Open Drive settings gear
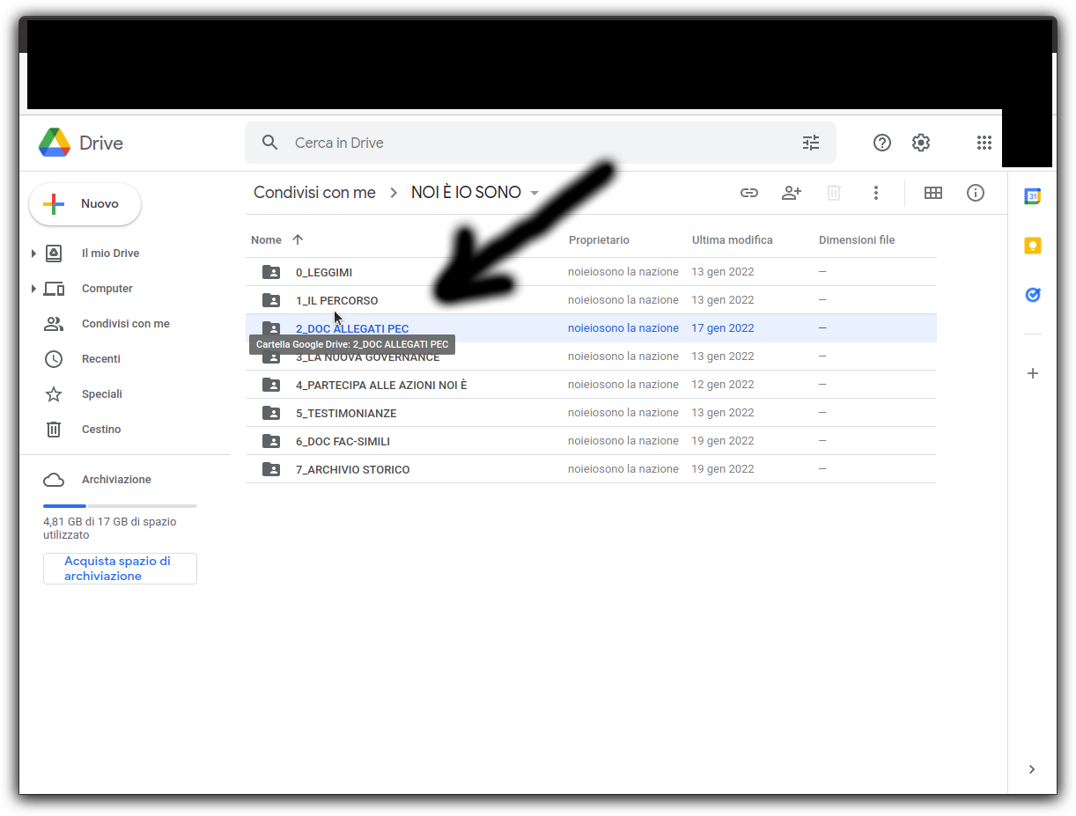 920,143
